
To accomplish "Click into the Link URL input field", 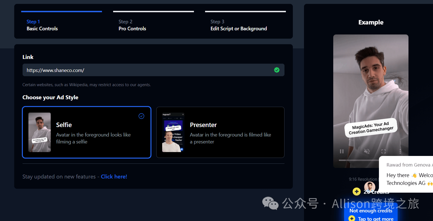I will (x=148, y=70).
